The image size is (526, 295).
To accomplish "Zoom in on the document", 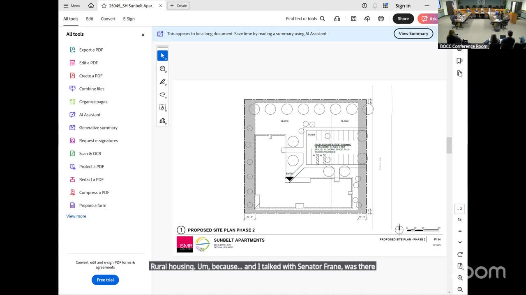I will coord(460,278).
